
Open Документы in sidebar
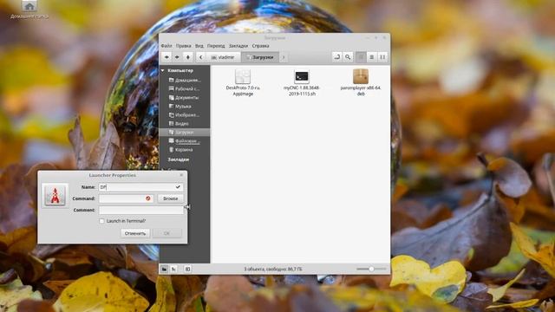[185, 97]
